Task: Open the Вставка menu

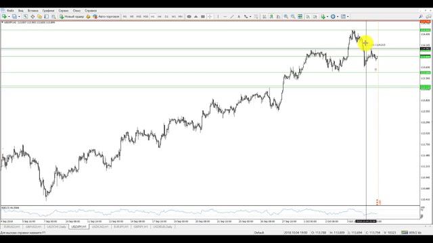Action: pyautogui.click(x=33, y=11)
